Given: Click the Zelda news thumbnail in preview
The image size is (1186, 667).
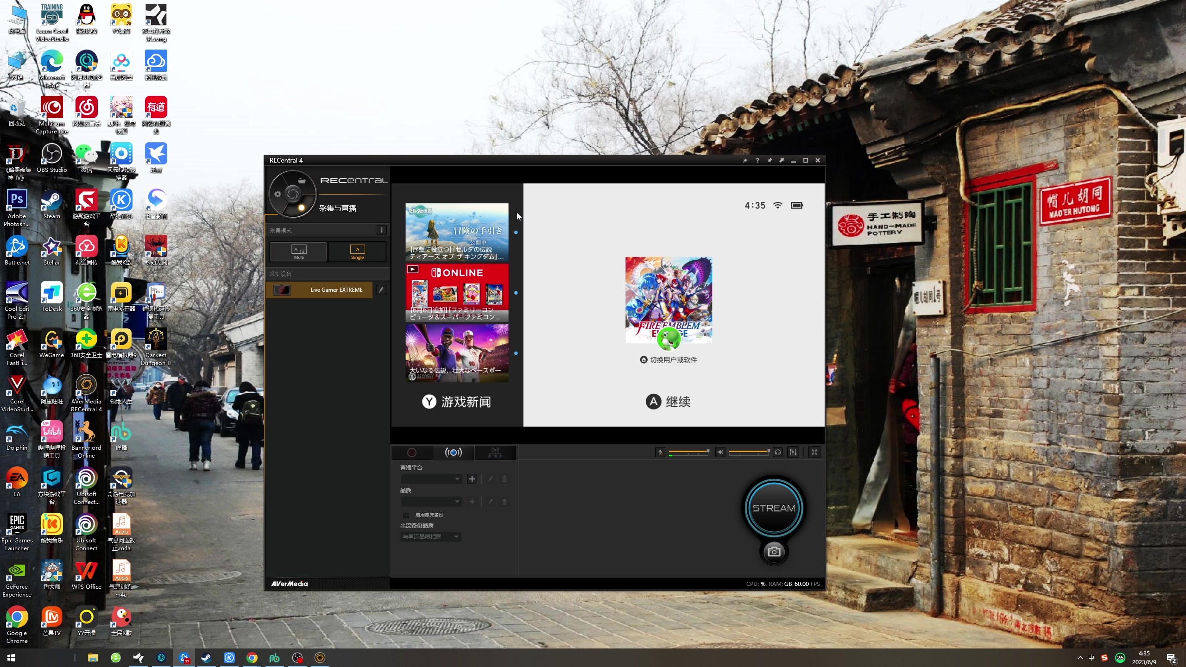Looking at the screenshot, I should pos(457,233).
